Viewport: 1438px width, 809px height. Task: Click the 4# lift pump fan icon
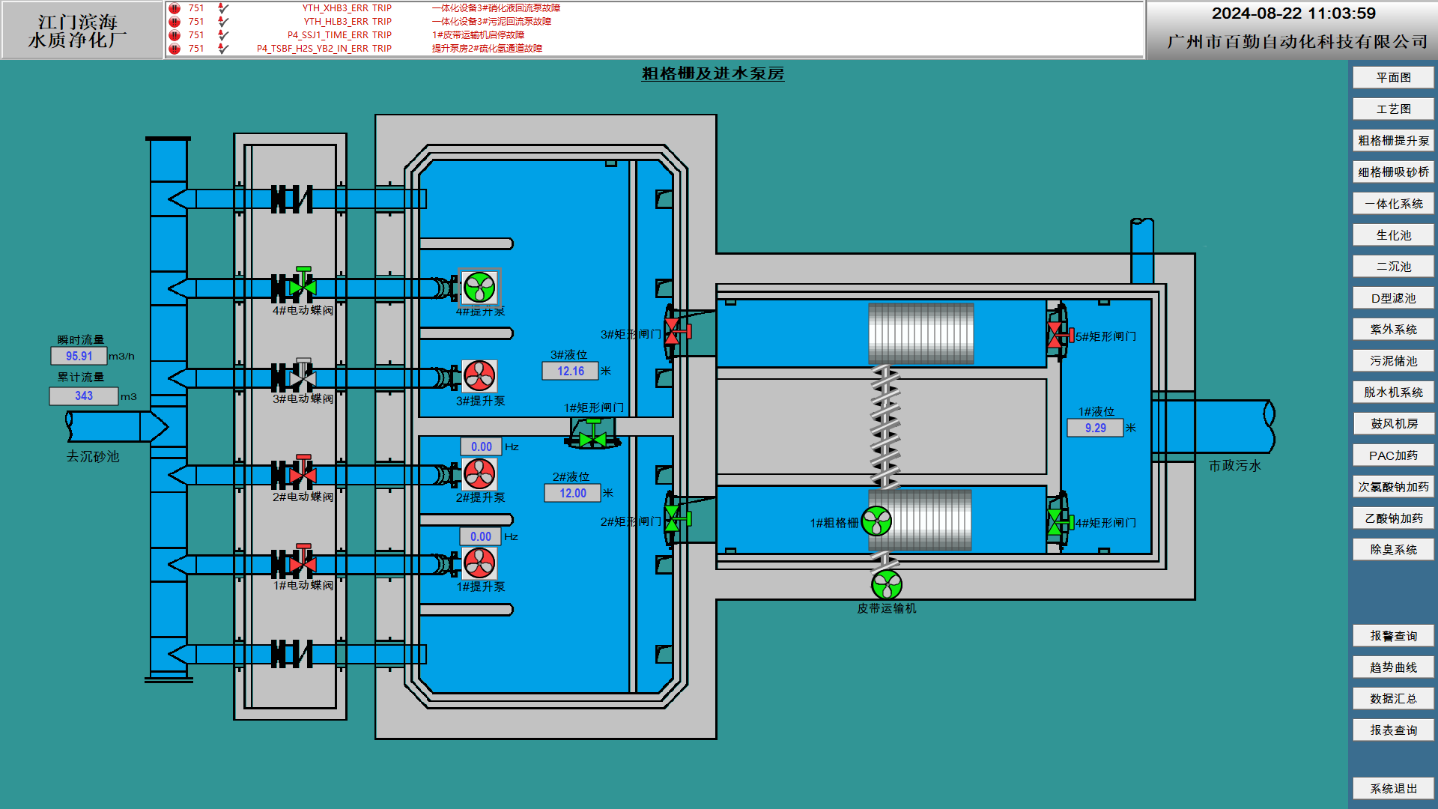tap(479, 288)
